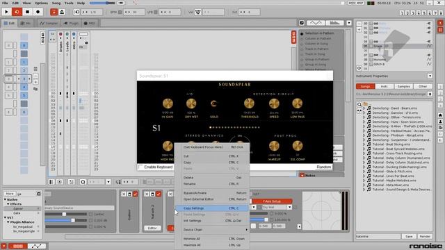Open the spectrum view in the upper scope bar

[334, 23]
